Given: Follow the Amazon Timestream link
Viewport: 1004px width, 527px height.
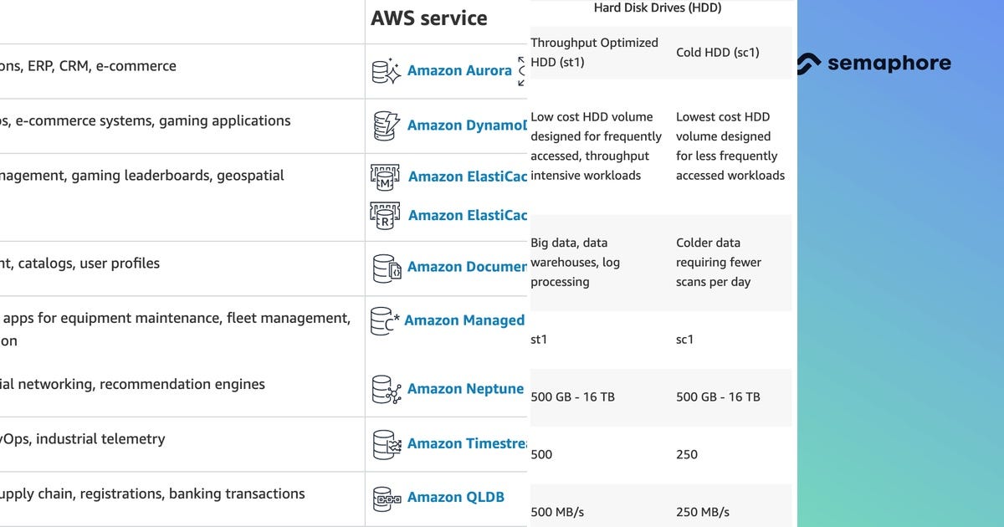Looking at the screenshot, I should click(x=466, y=444).
